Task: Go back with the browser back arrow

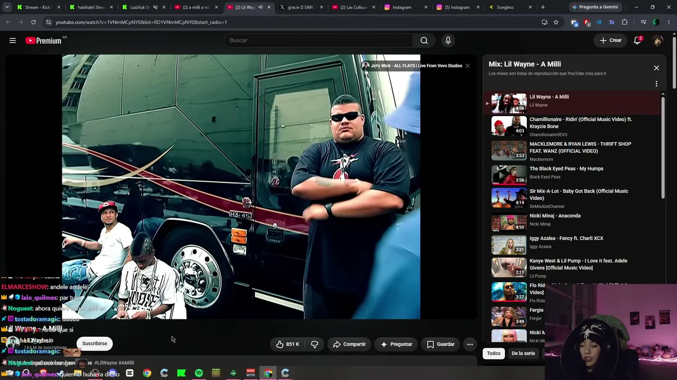Action: click(x=8, y=22)
